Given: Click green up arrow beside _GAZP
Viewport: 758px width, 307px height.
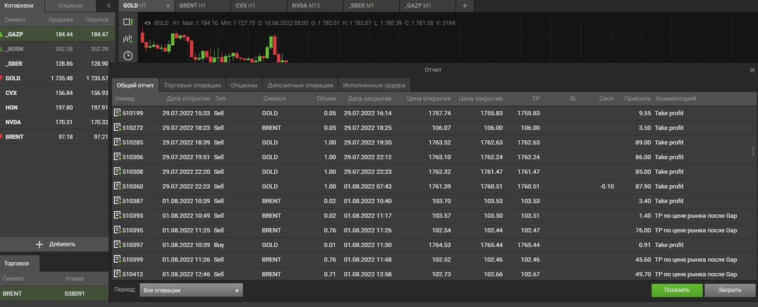Looking at the screenshot, I should coord(2,34).
